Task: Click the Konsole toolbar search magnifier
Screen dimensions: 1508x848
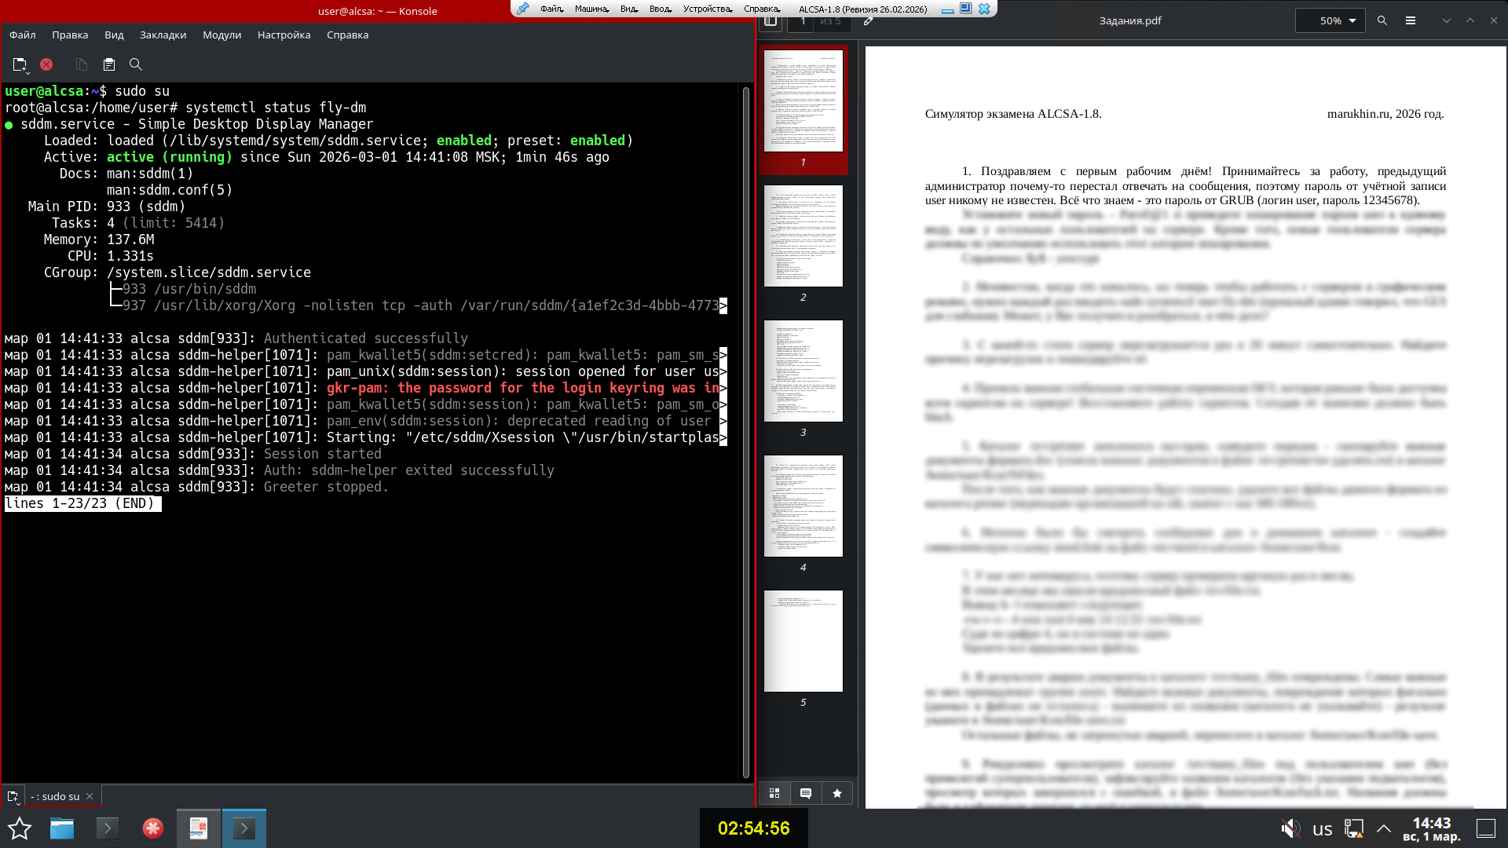Action: coord(135,64)
